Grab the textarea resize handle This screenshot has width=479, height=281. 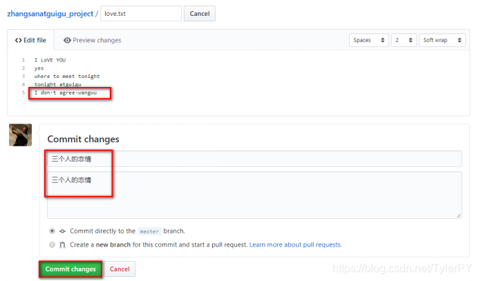458,215
